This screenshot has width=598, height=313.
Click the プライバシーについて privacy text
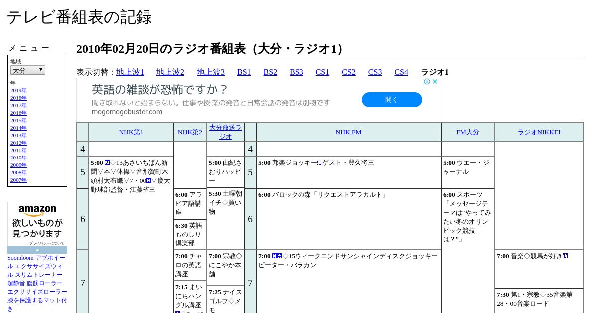(46, 243)
